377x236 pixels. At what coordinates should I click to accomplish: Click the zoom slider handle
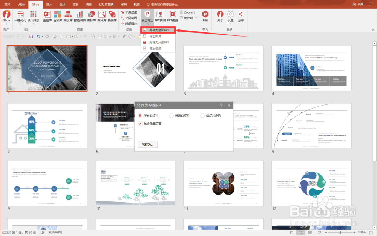(340, 232)
